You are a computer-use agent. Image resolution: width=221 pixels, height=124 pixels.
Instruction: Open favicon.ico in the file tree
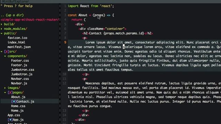(x=17, y=38)
